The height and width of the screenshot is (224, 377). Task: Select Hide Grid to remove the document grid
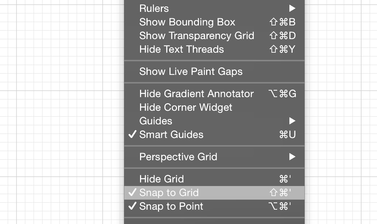click(162, 179)
